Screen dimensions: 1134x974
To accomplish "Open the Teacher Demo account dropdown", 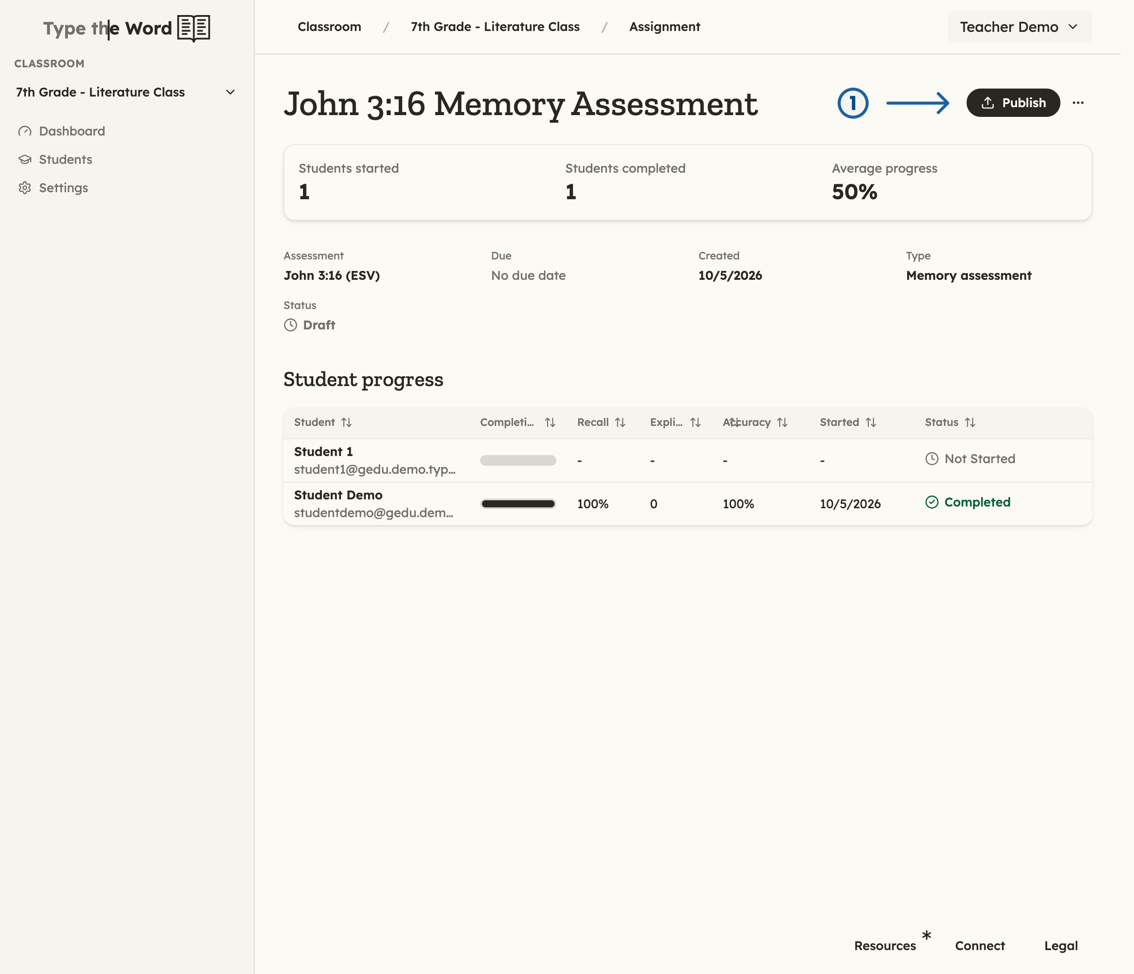I will 1020,27.
